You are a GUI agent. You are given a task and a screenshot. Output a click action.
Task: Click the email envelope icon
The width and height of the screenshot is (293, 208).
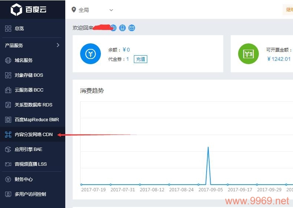coord(132,28)
